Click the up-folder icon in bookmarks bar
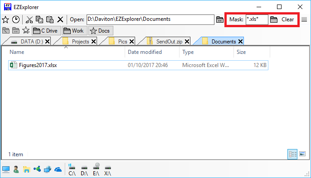Viewport: 311px width, 178px height. (6, 31)
